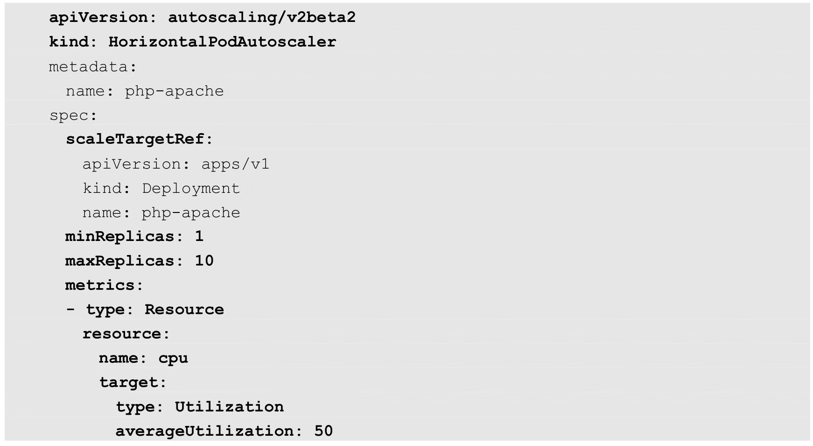
Task: Click the apps/v1 value
Action: 235,164
